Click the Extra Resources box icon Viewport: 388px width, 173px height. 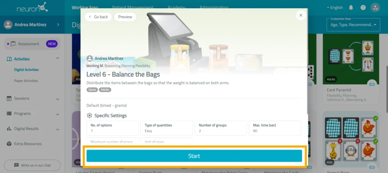9,144
